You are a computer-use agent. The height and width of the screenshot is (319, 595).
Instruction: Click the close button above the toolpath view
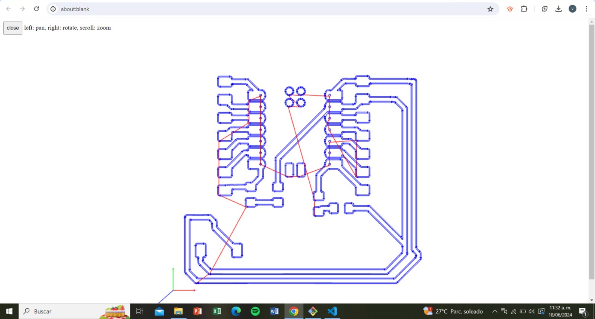click(x=13, y=28)
